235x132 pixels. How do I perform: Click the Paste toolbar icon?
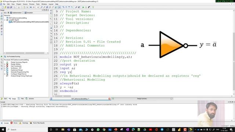point(25,7)
